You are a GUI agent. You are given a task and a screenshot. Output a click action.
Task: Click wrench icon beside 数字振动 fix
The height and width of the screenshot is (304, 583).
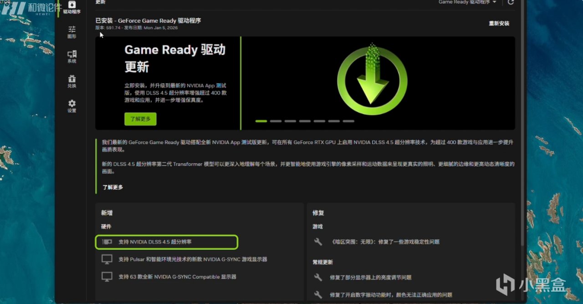pyautogui.click(x=318, y=295)
